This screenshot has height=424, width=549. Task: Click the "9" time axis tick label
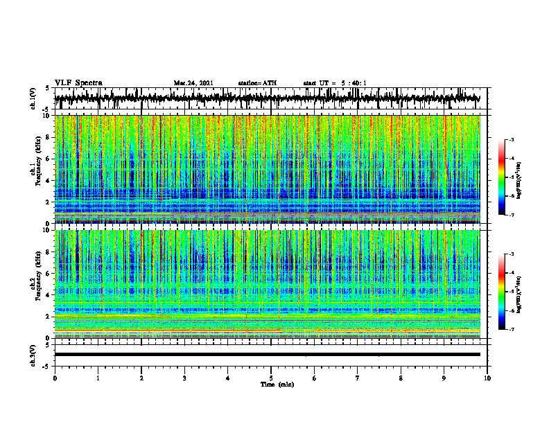[x=444, y=378]
